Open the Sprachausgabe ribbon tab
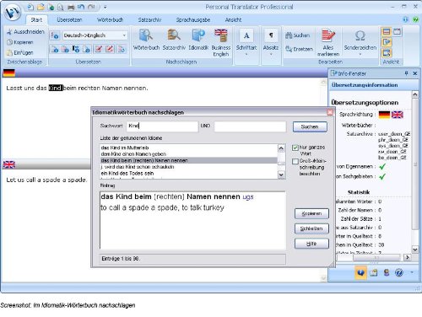422x317 pixels. pyautogui.click(x=193, y=19)
